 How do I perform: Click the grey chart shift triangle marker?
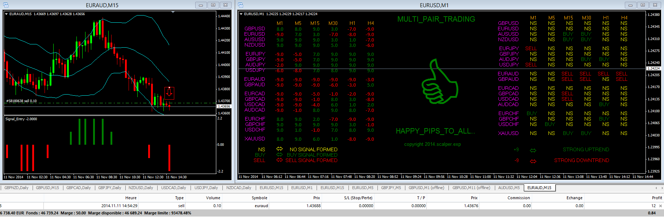[x=173, y=12]
